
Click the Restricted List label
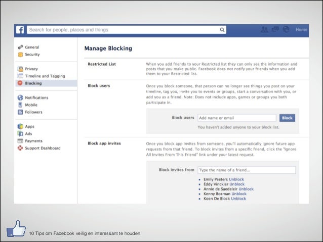102,64
